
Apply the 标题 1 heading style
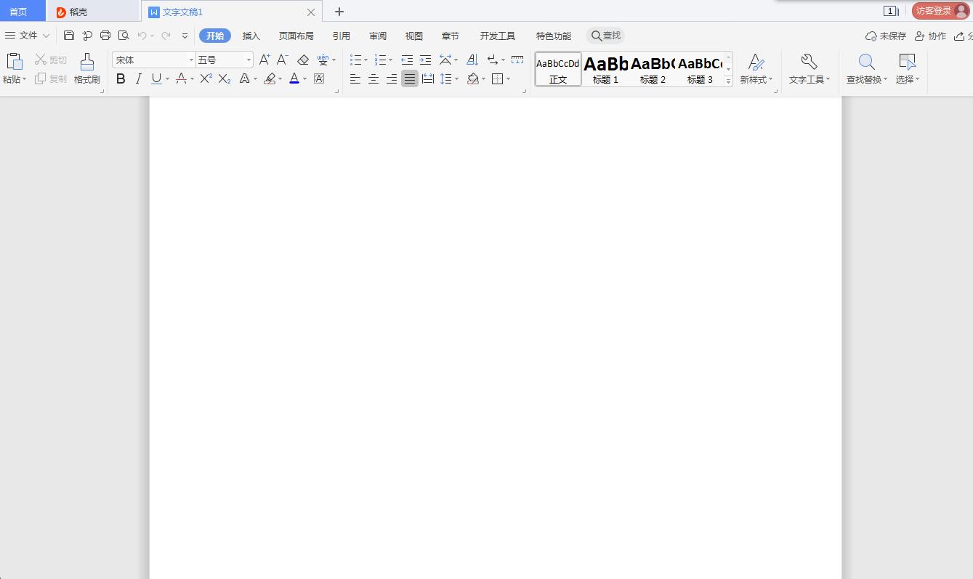pyautogui.click(x=606, y=70)
